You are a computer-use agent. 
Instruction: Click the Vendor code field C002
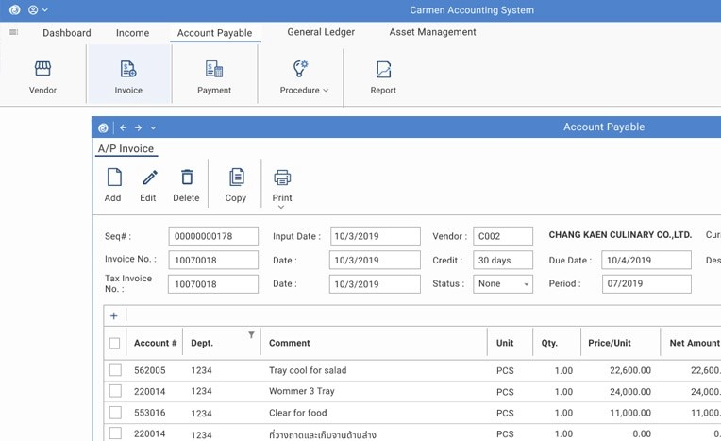pos(503,236)
